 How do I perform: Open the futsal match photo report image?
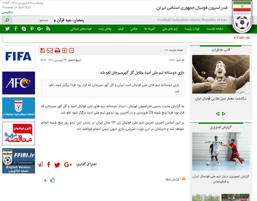[221, 151]
